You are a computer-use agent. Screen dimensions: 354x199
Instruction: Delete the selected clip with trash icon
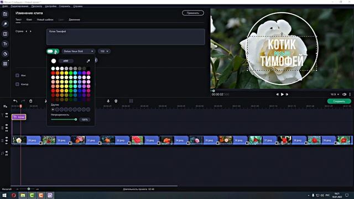click(x=31, y=101)
